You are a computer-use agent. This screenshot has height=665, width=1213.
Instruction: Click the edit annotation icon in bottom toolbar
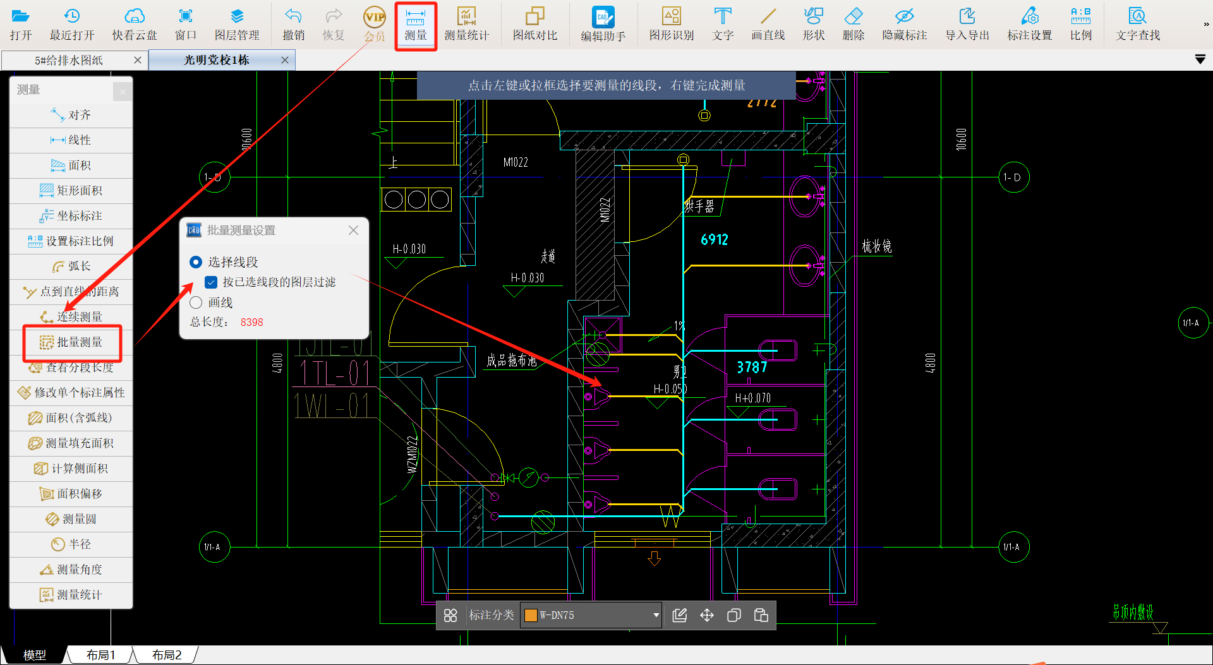pos(680,615)
